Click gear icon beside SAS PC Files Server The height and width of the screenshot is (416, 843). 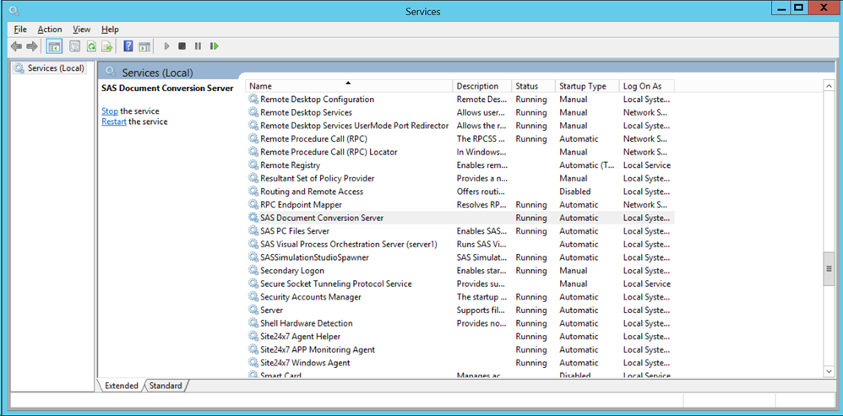(253, 231)
